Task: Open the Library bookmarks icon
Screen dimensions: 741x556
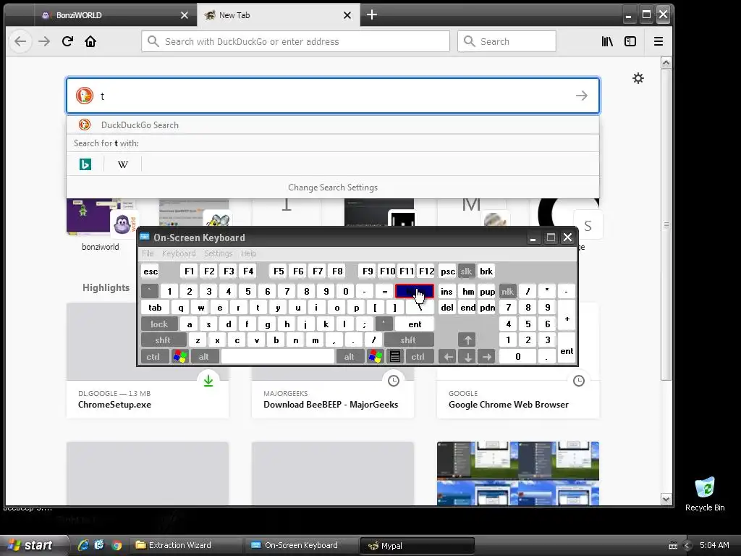Action: [607, 41]
